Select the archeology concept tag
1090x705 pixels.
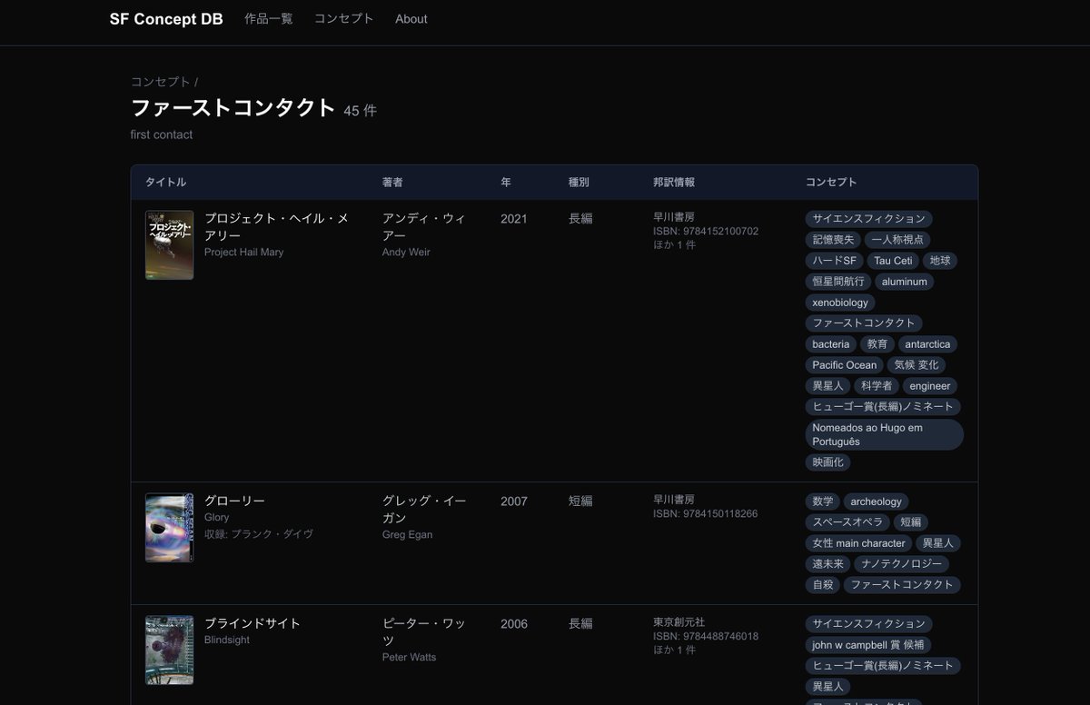click(877, 501)
